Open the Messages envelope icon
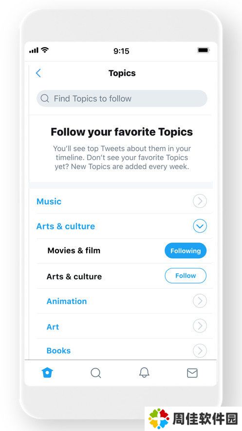The width and height of the screenshot is (242, 431). point(192,373)
